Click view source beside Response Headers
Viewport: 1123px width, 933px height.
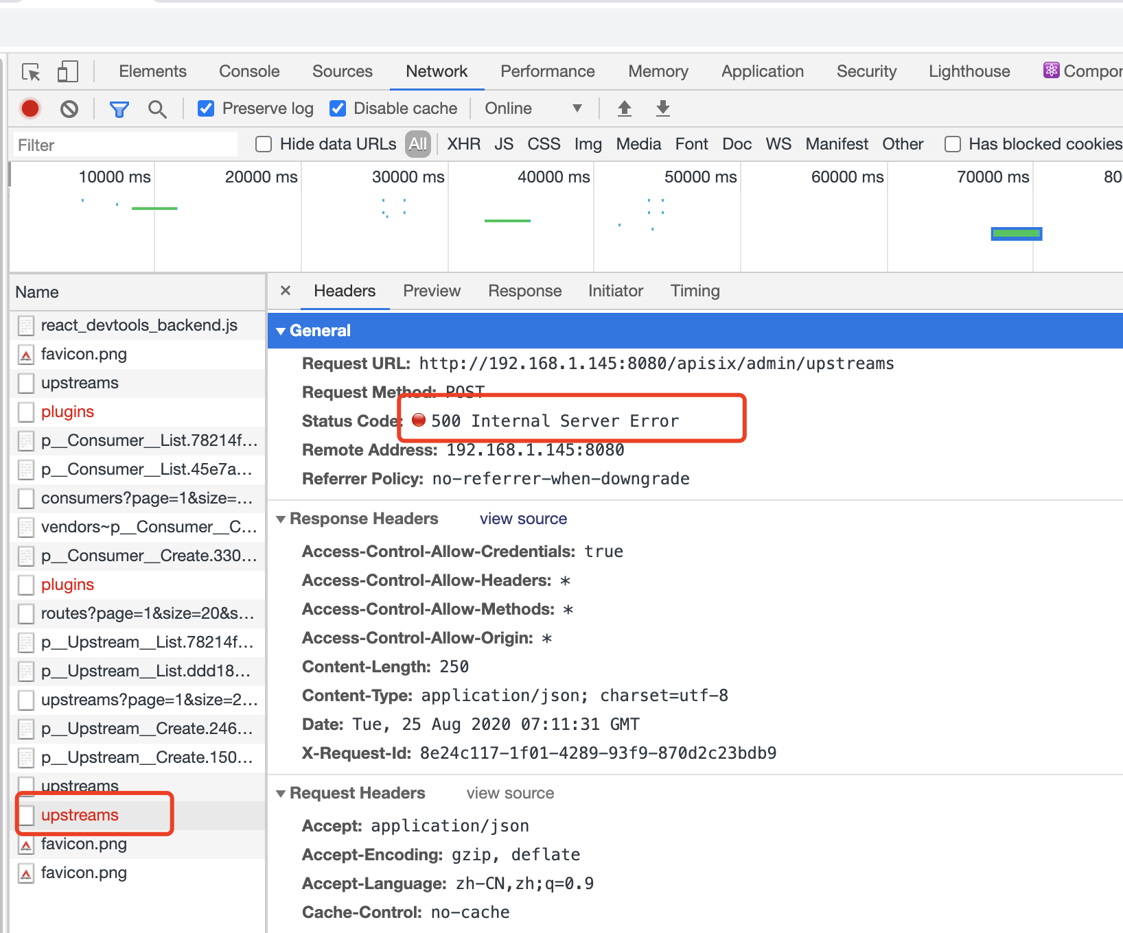tap(523, 519)
